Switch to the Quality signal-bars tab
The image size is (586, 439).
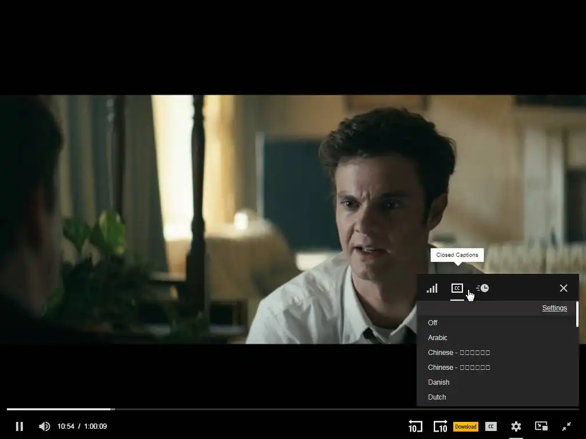432,288
